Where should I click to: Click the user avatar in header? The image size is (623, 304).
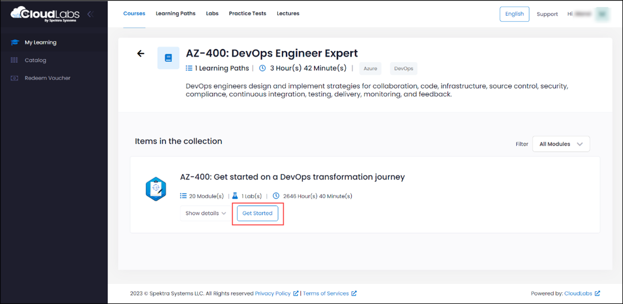[602, 14]
